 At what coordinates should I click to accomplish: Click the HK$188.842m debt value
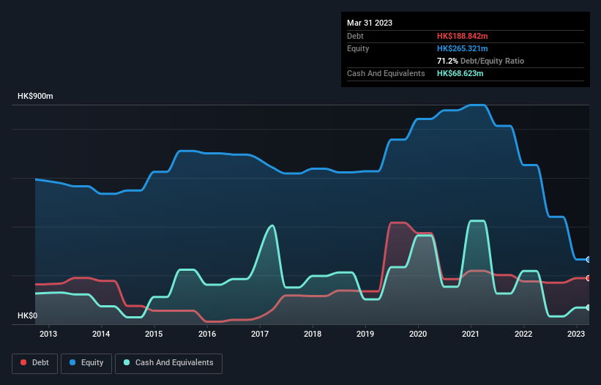[x=462, y=36]
